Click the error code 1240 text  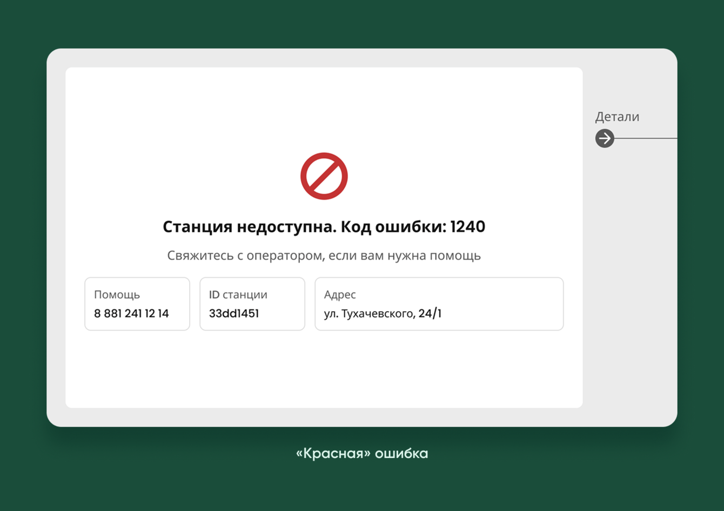coord(467,226)
